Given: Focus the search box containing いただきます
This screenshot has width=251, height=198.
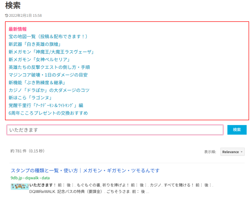Looking at the screenshot, I should [115, 130].
